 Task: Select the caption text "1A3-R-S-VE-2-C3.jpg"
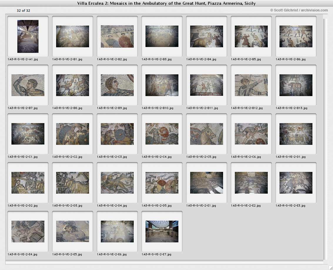112,157
